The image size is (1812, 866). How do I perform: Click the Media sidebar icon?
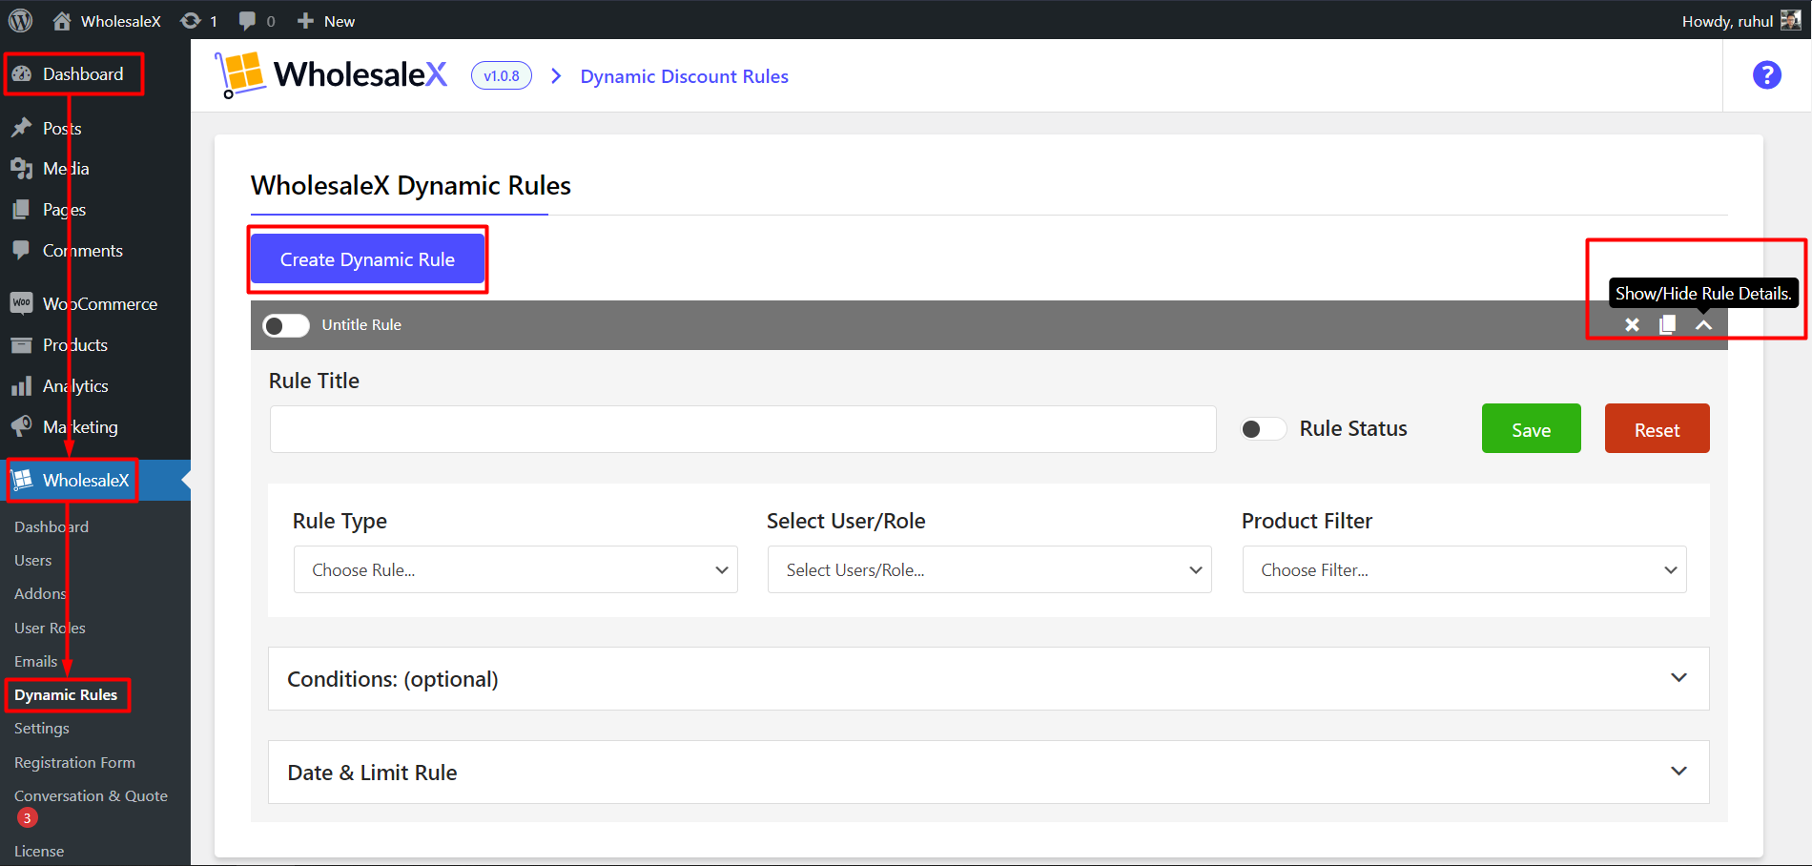pyautogui.click(x=21, y=169)
